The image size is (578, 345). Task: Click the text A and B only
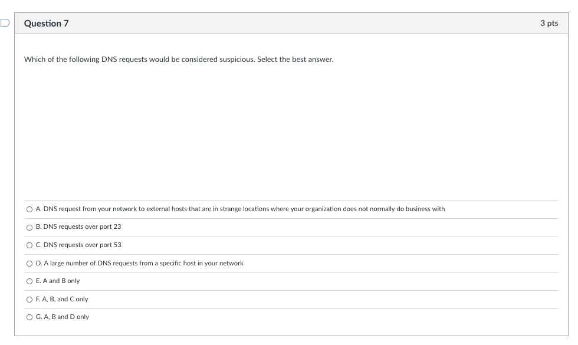point(58,281)
